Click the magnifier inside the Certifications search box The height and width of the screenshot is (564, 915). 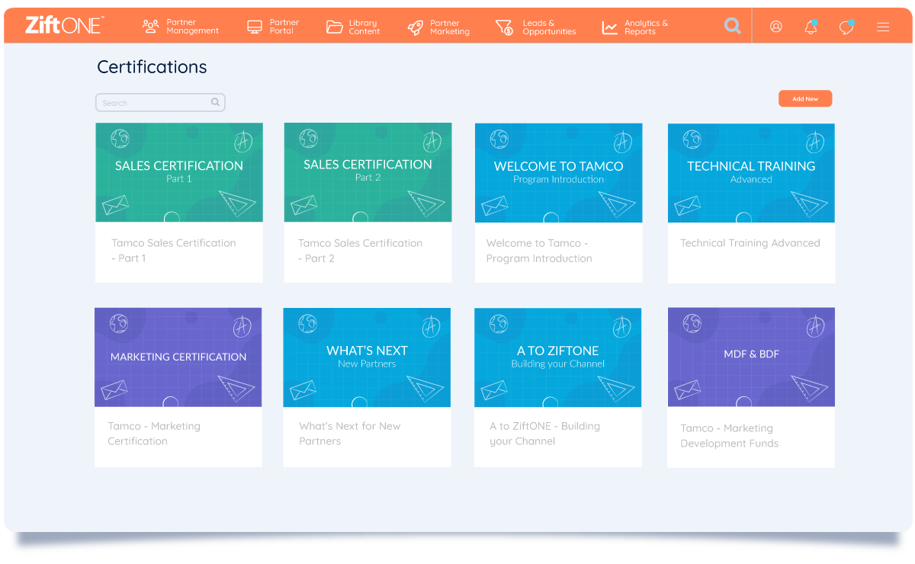coord(216,102)
